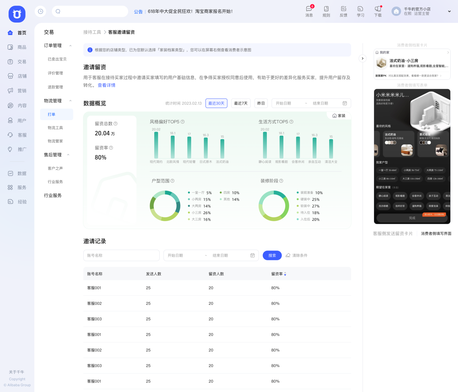Open 交易 in left sidebar
Screen dimensions: 458x392
17,62
